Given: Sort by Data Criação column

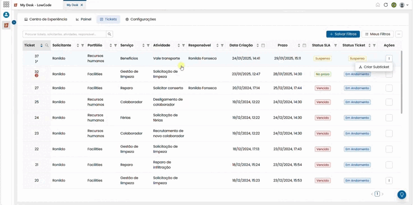Looking at the screenshot, I should (258, 45).
